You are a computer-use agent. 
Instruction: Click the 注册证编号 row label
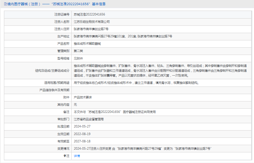click(x=62, y=14)
